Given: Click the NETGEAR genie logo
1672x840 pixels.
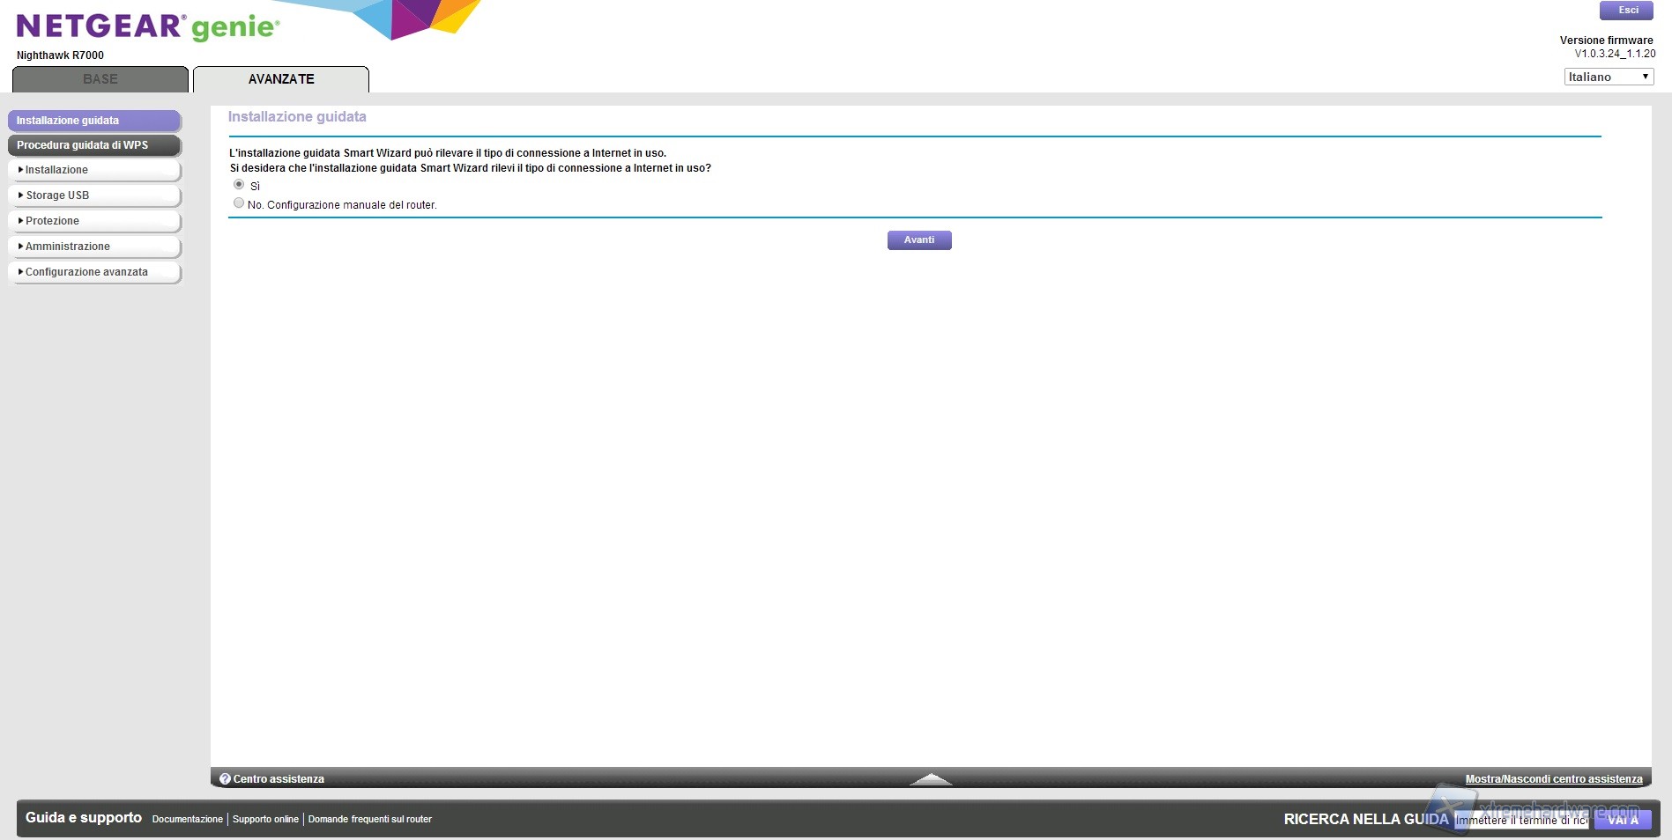Looking at the screenshot, I should coord(148,26).
